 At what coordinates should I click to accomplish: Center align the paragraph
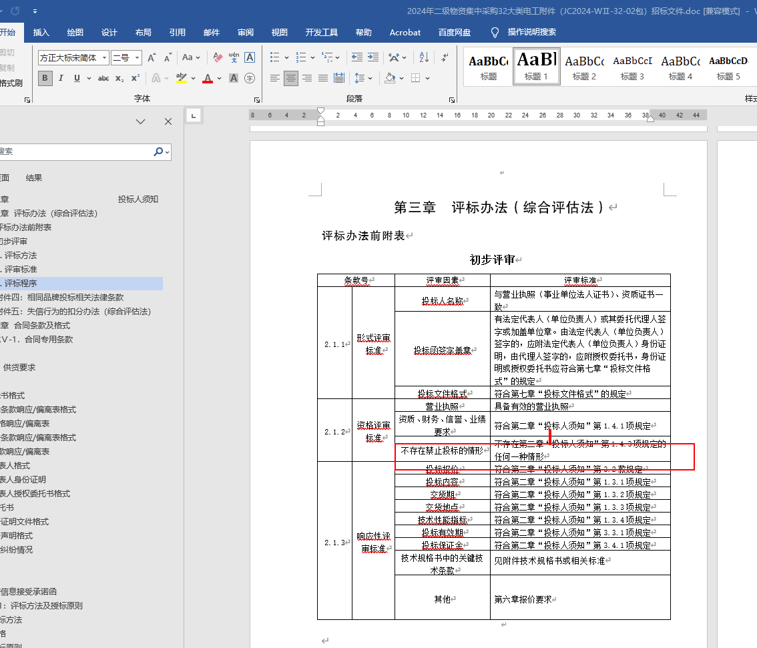(x=291, y=78)
